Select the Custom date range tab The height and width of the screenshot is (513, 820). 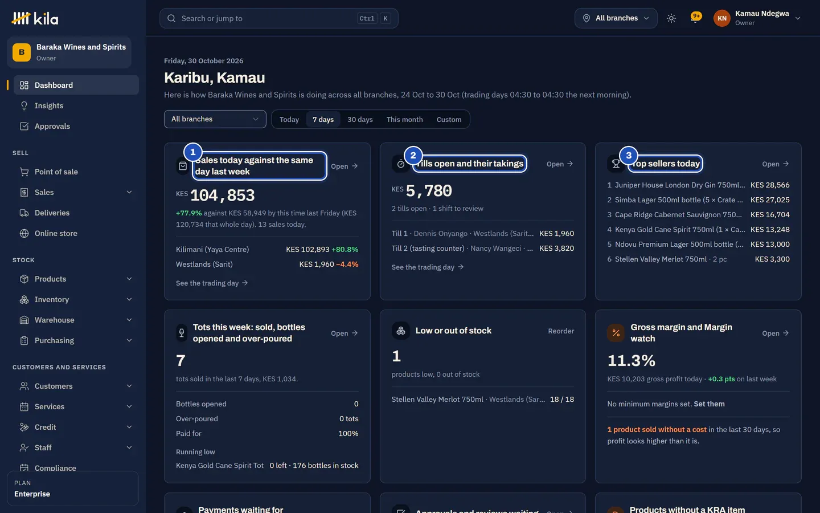pyautogui.click(x=449, y=120)
